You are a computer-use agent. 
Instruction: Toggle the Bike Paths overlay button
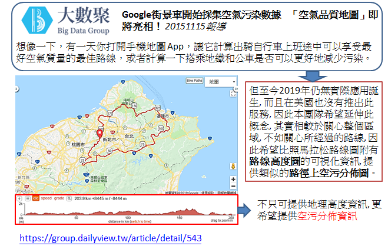click(194, 81)
